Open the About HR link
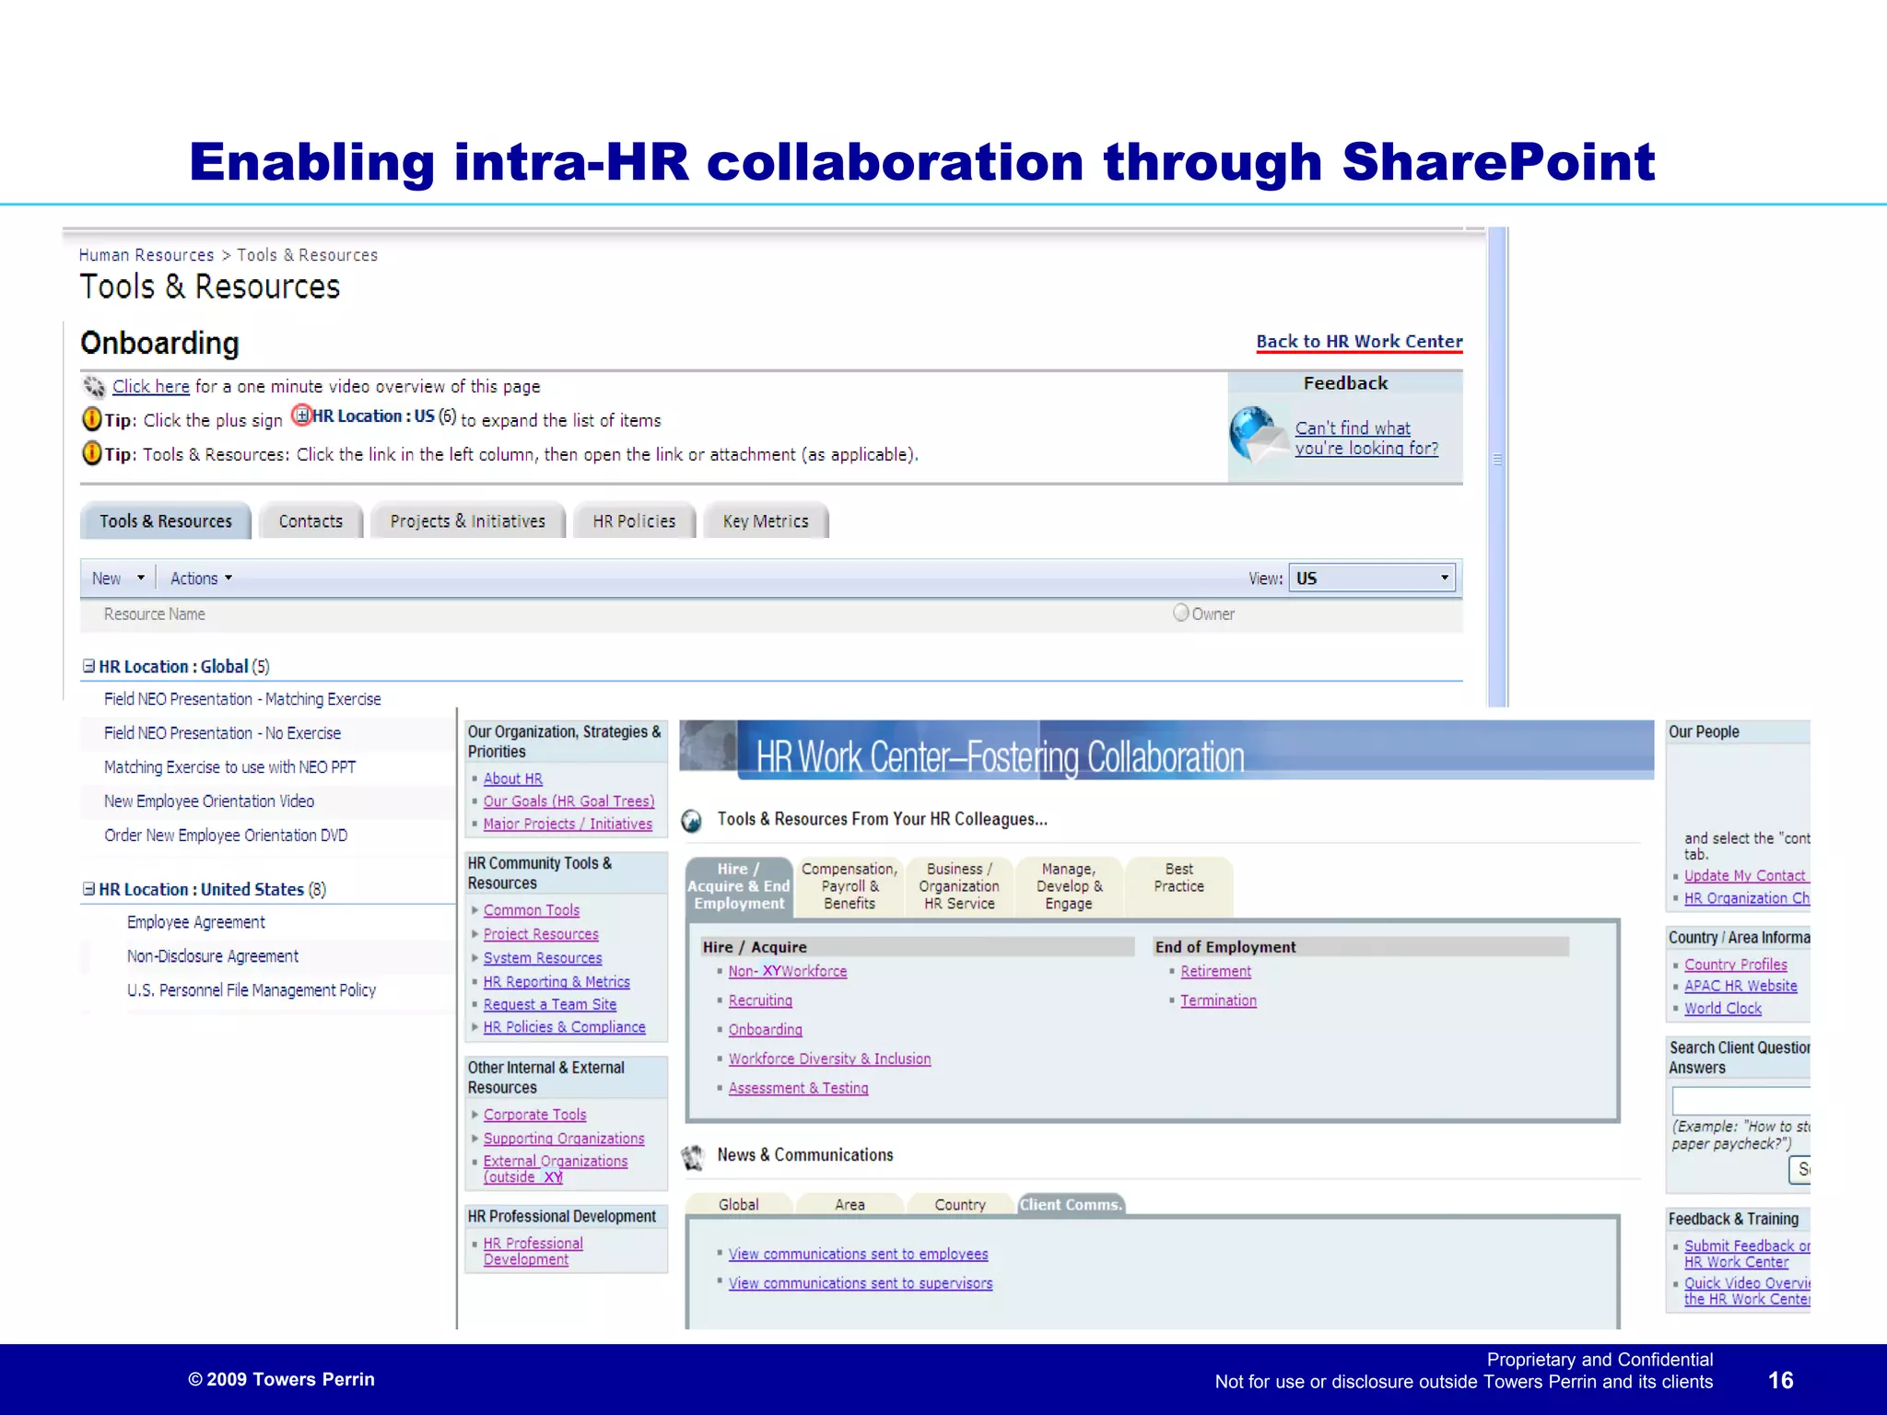The image size is (1887, 1415). (513, 779)
